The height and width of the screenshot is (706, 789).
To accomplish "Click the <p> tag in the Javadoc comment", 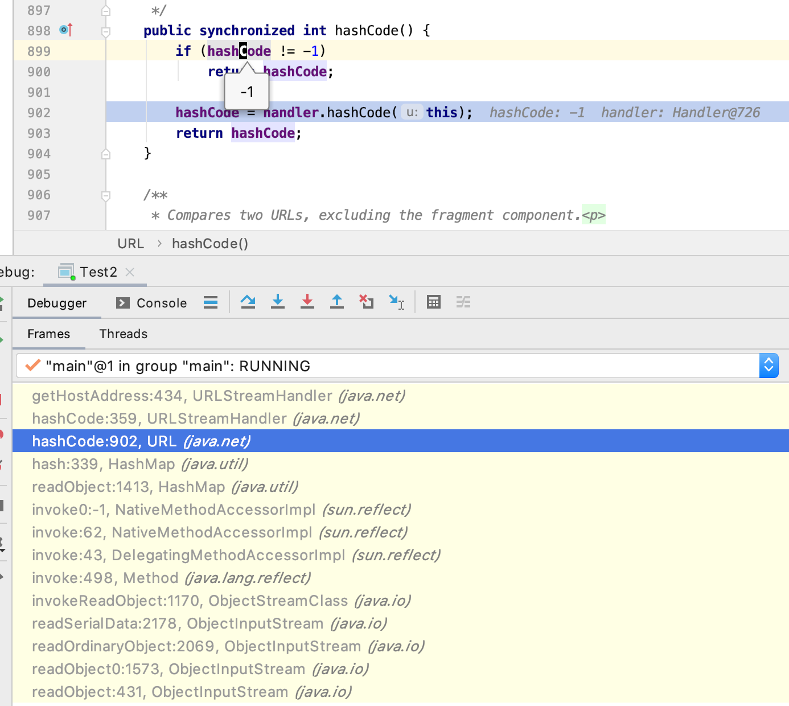I will click(x=594, y=215).
